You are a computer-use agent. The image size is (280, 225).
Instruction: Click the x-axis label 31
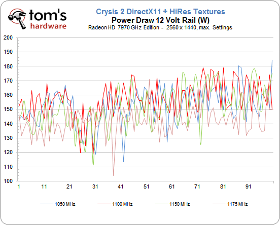(95, 187)
